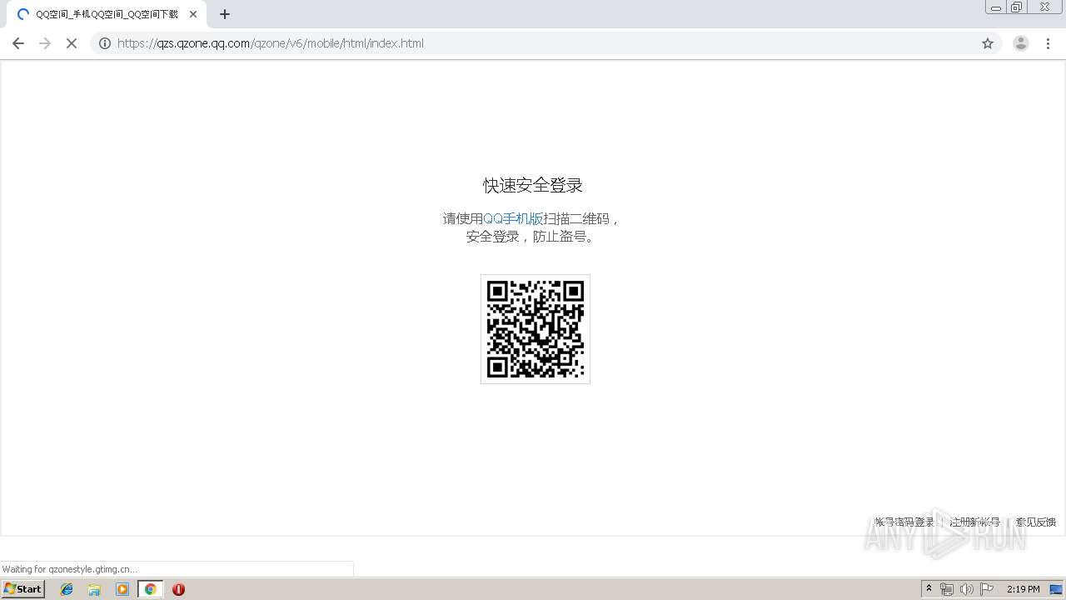1066x600 pixels.
Task: Bookmark this page with the star icon
Action: (x=988, y=43)
